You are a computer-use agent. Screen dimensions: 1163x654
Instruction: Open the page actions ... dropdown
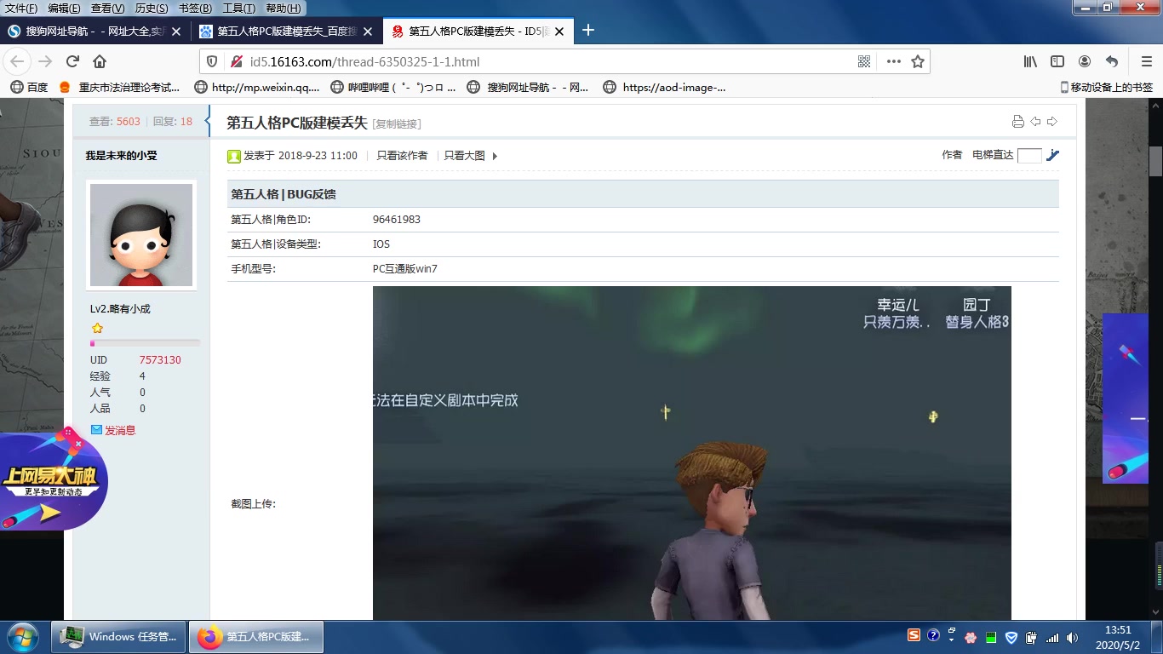893,60
